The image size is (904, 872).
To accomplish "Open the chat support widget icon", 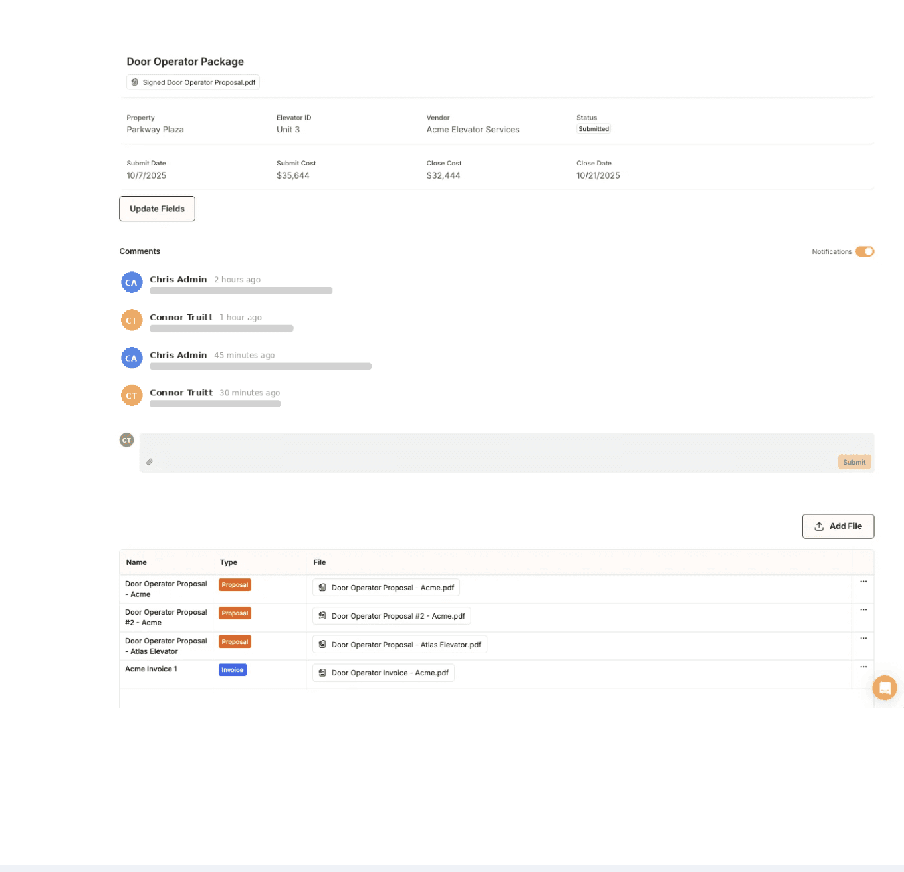I will (885, 687).
